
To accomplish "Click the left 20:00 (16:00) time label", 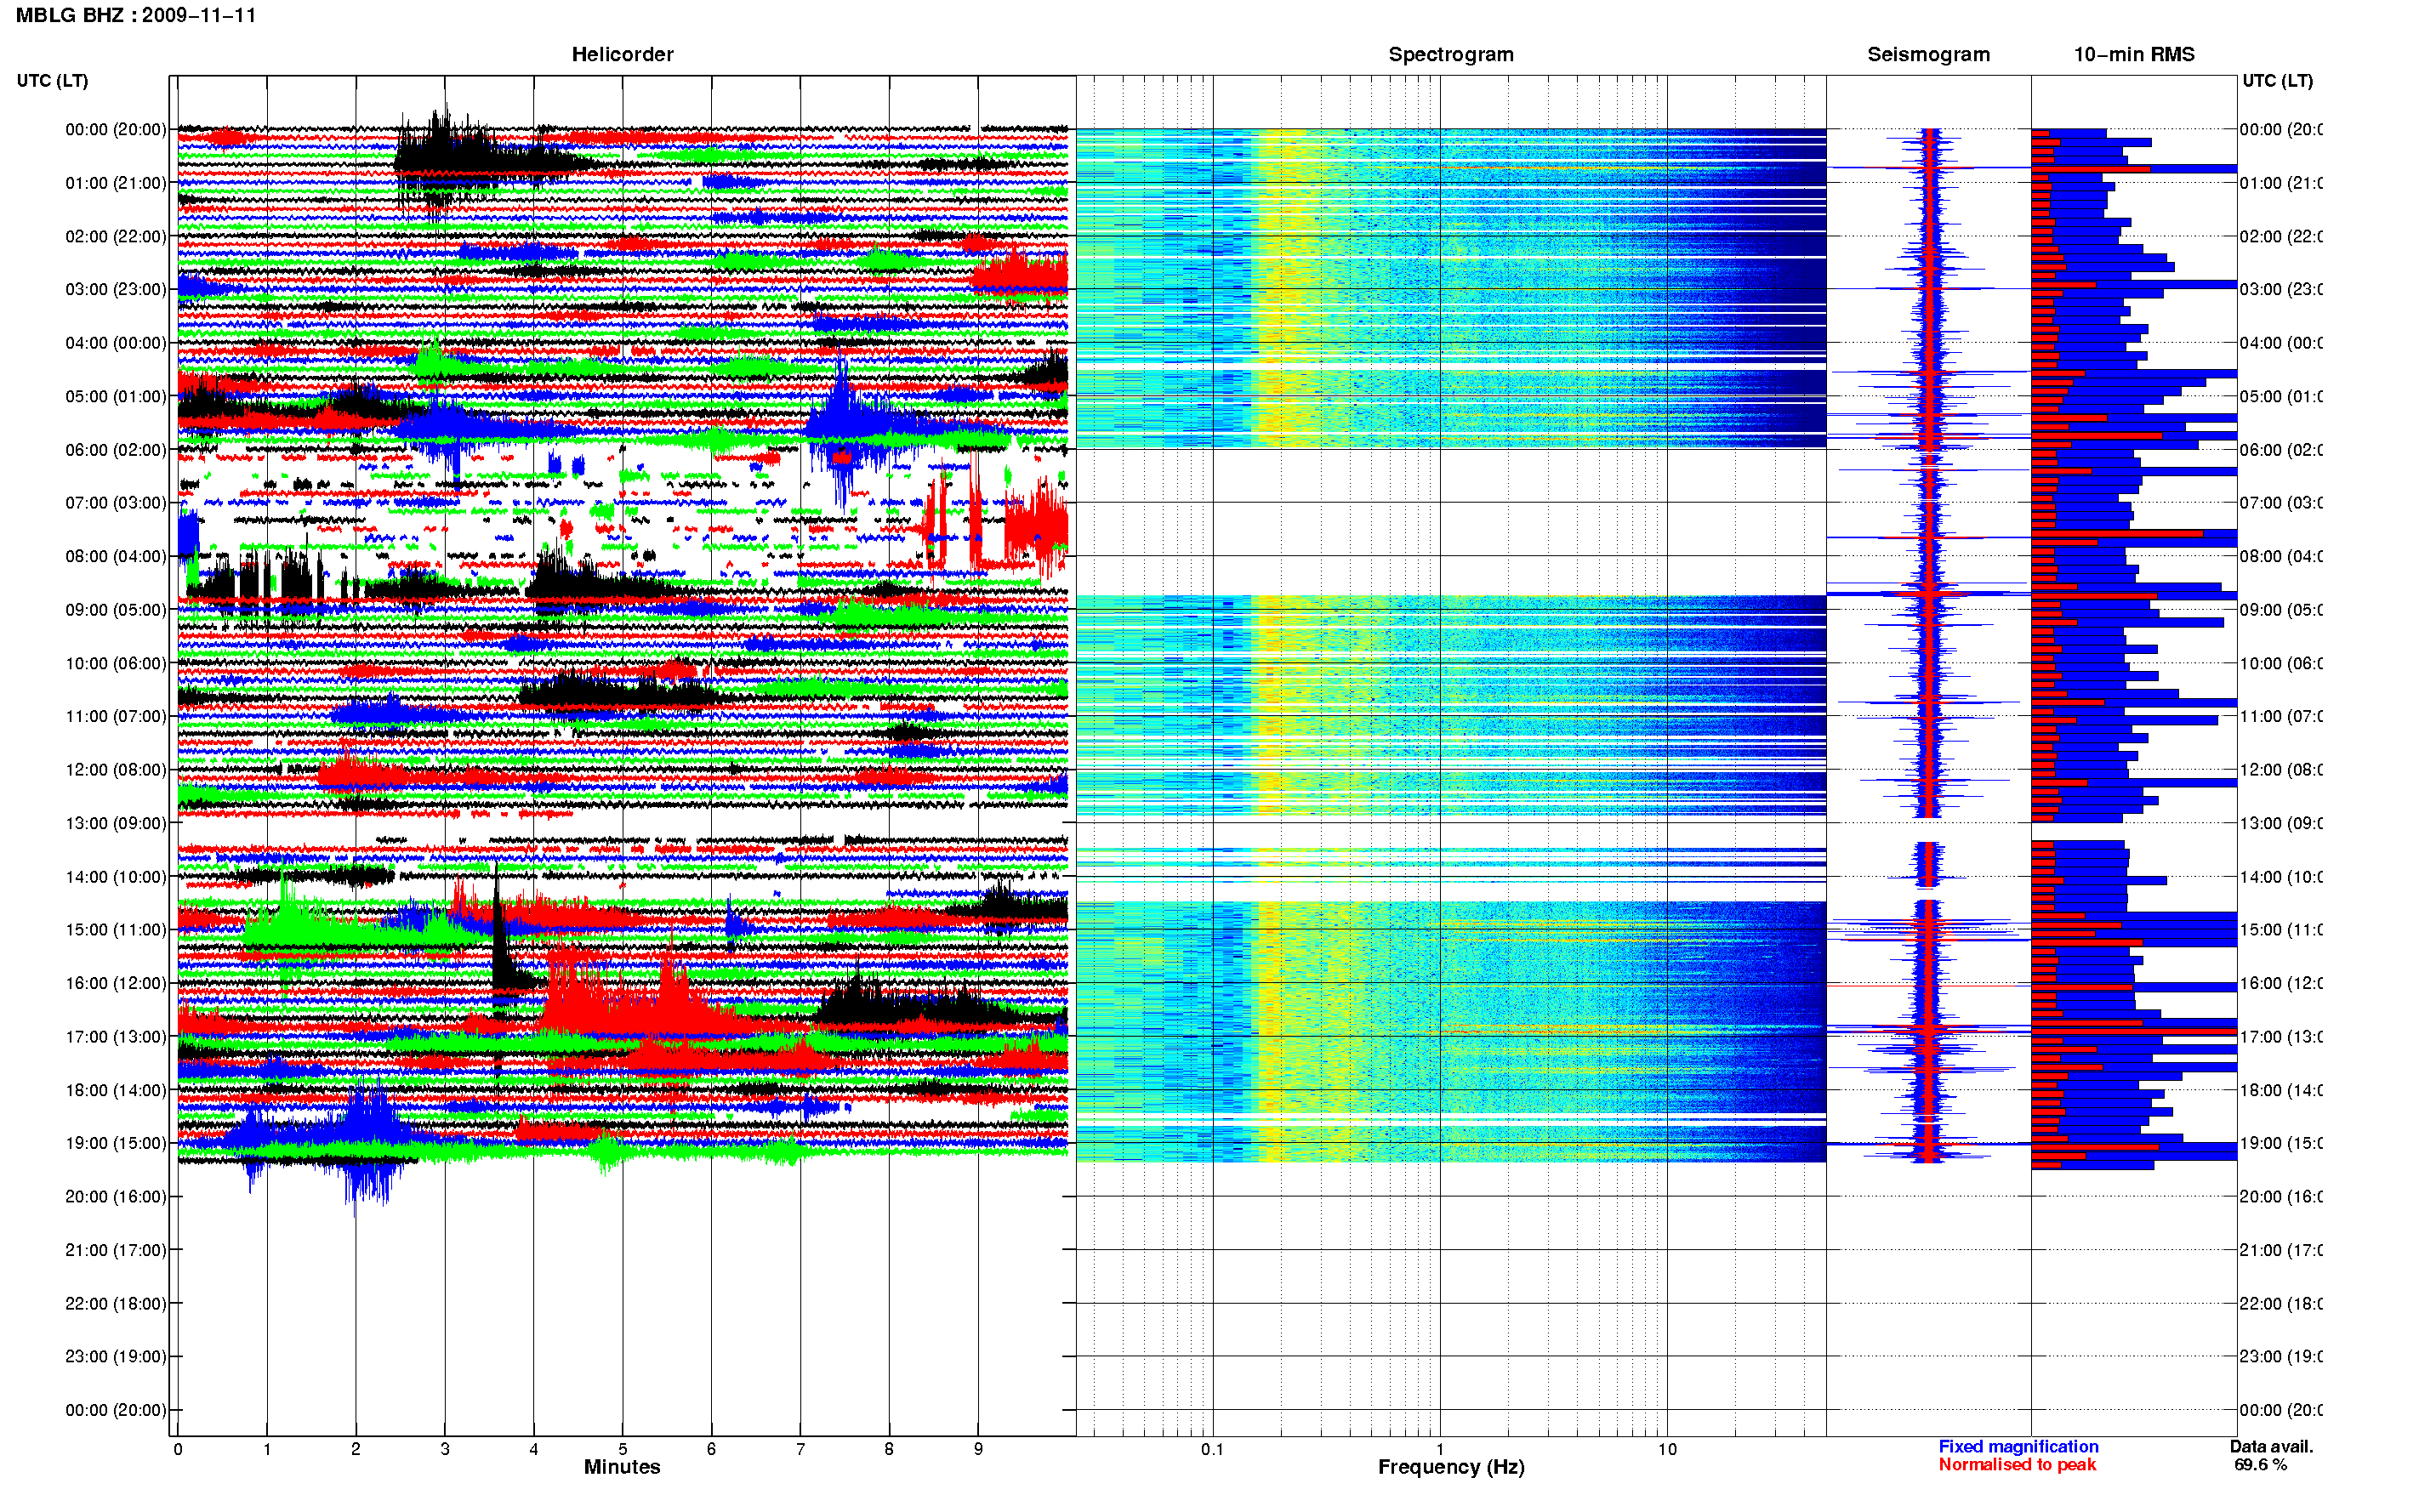I will pyautogui.click(x=116, y=1196).
